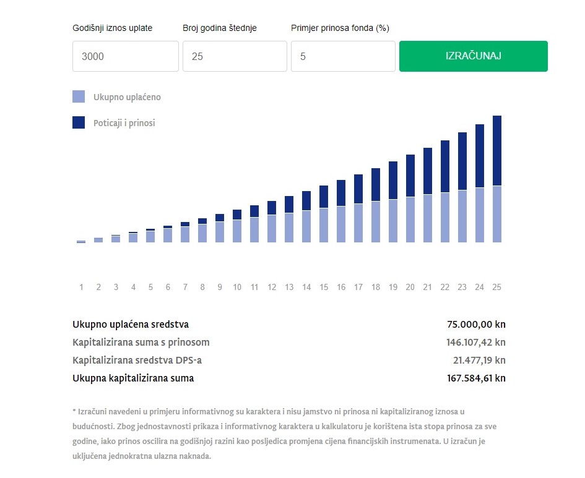Click the chart bar for year 20
Viewport: 585px width, 478px height.
[410, 198]
